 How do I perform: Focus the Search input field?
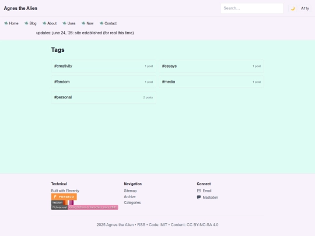pos(252,8)
